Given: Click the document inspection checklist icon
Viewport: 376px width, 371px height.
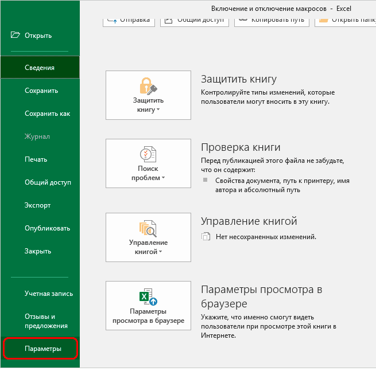Looking at the screenshot, I should point(148,154).
